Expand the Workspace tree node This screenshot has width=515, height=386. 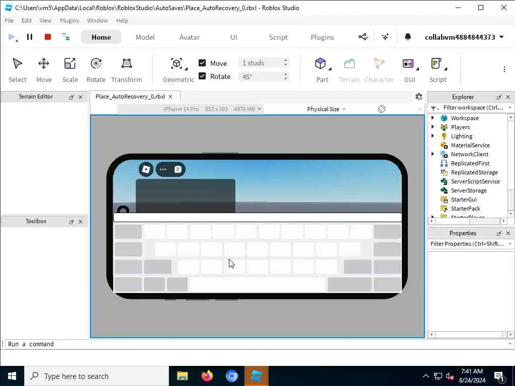tap(433, 118)
